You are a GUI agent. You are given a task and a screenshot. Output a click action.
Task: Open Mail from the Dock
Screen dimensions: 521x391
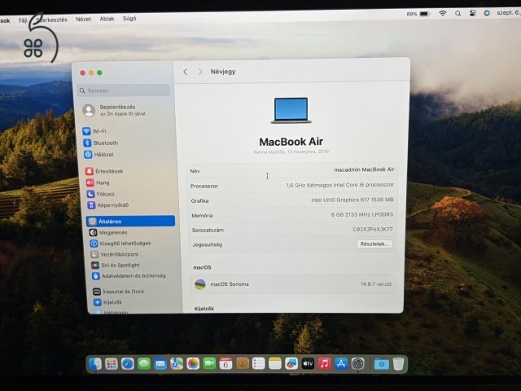click(x=160, y=364)
